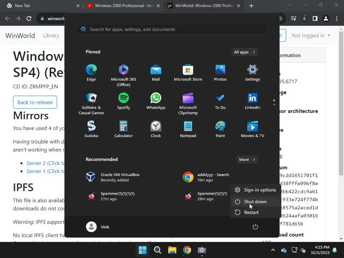Open the Library nav link
Image resolution: width=344 pixels, height=258 pixels.
pos(51,36)
